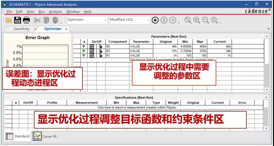Click the Zoom Out icon

tap(205, 20)
